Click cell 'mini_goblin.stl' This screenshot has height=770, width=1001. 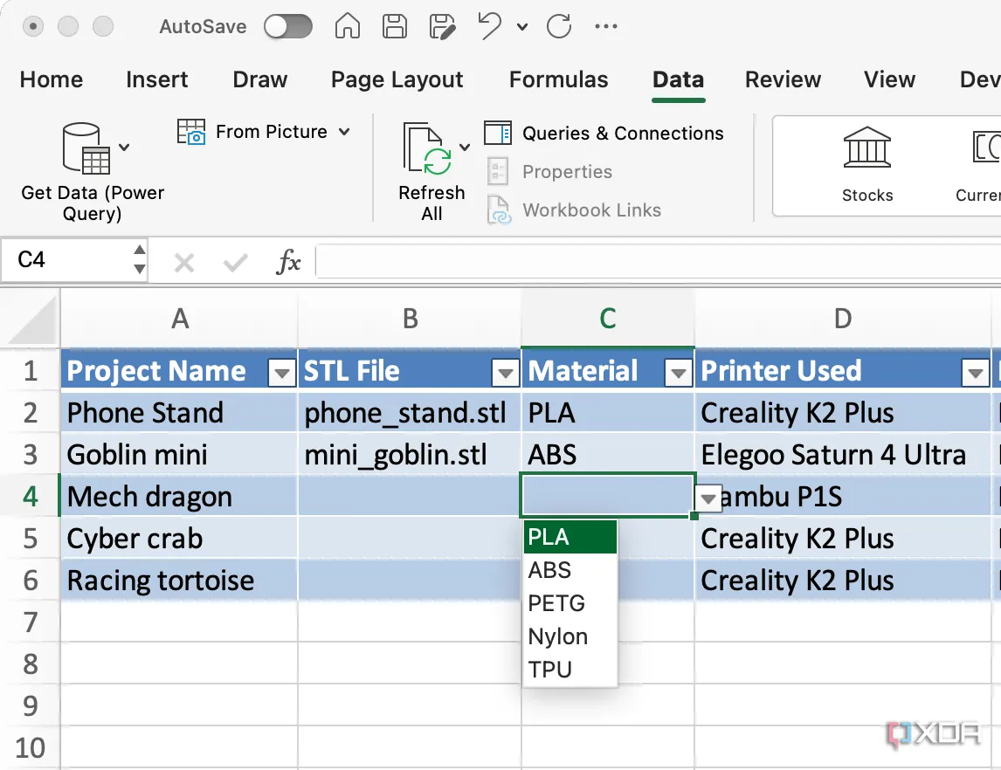410,455
